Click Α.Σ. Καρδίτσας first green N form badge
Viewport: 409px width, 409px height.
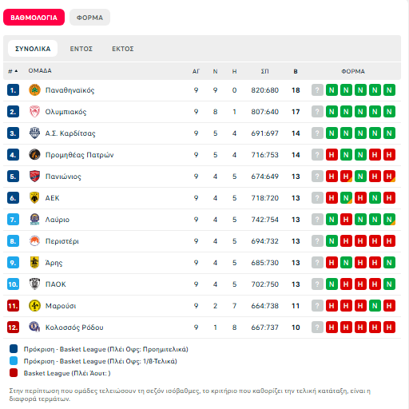(x=332, y=133)
